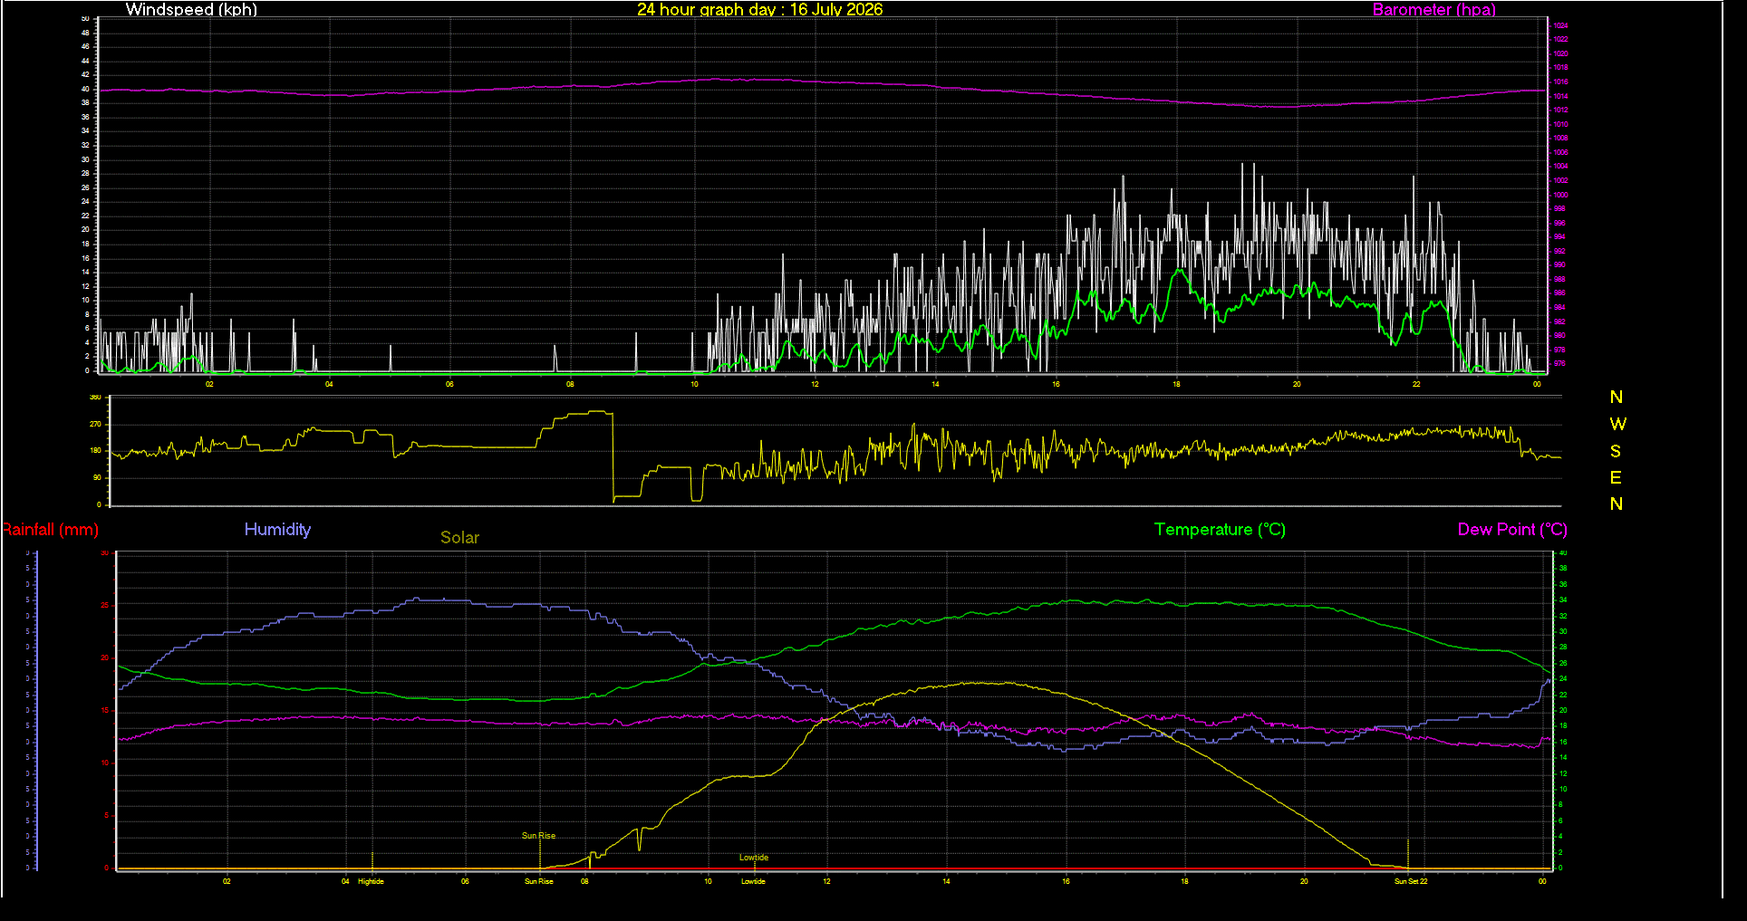The width and height of the screenshot is (1747, 921).
Task: Select the magenta 'Dew Point (°C)' label
Action: [1511, 530]
